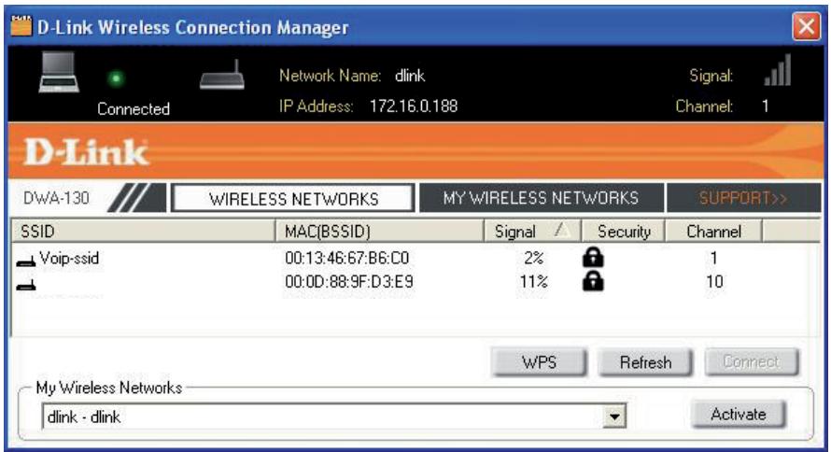Sort by the MAC(BSSID) column header
Viewport: 831px width, 452px height.
point(379,231)
